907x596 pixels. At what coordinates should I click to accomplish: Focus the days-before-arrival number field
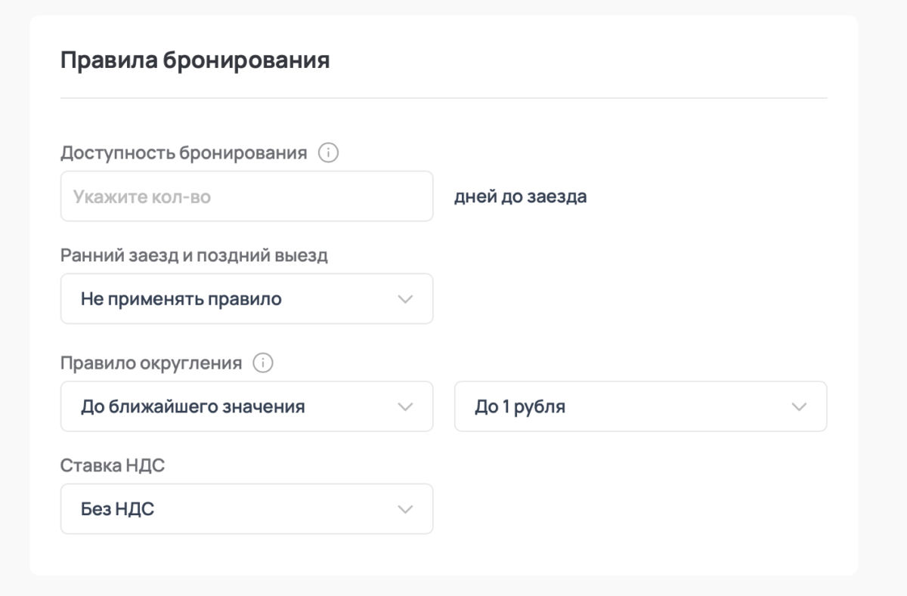coord(246,196)
